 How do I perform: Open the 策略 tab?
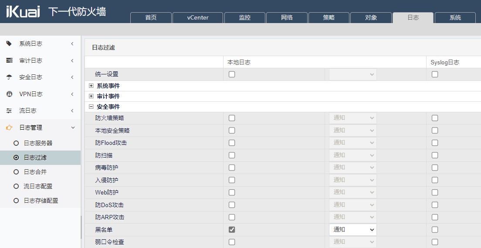click(x=329, y=17)
